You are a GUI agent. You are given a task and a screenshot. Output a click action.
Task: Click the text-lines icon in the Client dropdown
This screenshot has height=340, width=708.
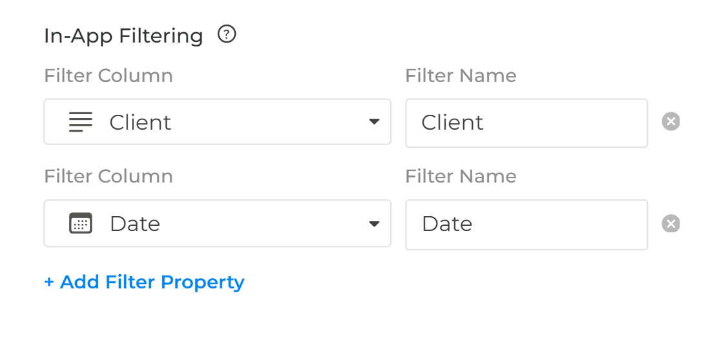81,122
